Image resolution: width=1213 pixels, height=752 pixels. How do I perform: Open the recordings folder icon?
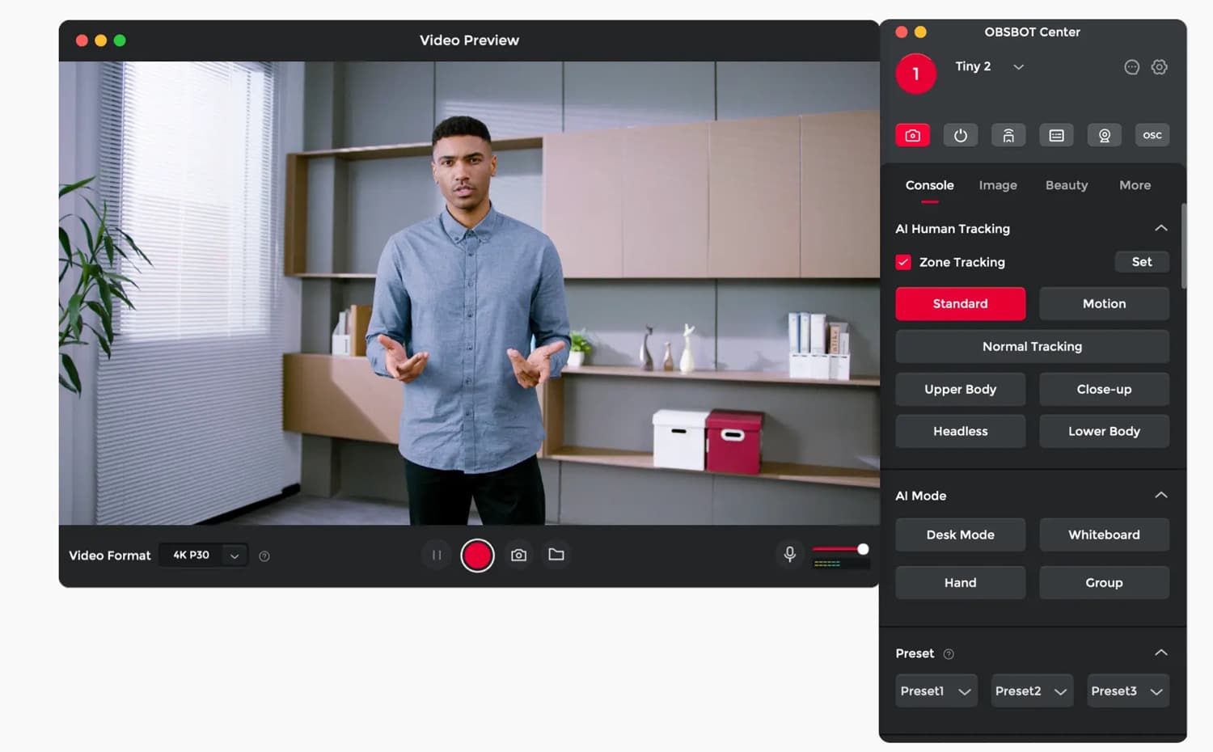coord(556,555)
